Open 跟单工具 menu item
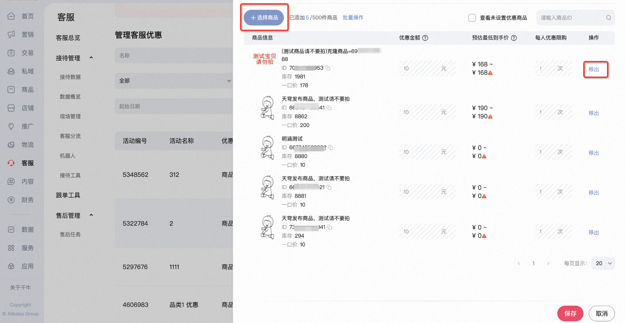Screen dimensions: 625x323 click(x=68, y=195)
